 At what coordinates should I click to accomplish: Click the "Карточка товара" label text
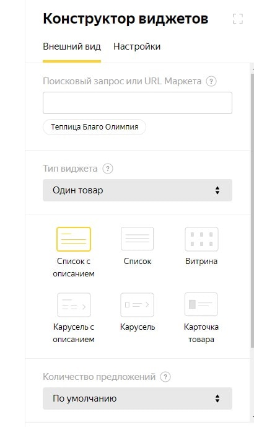[x=201, y=333]
